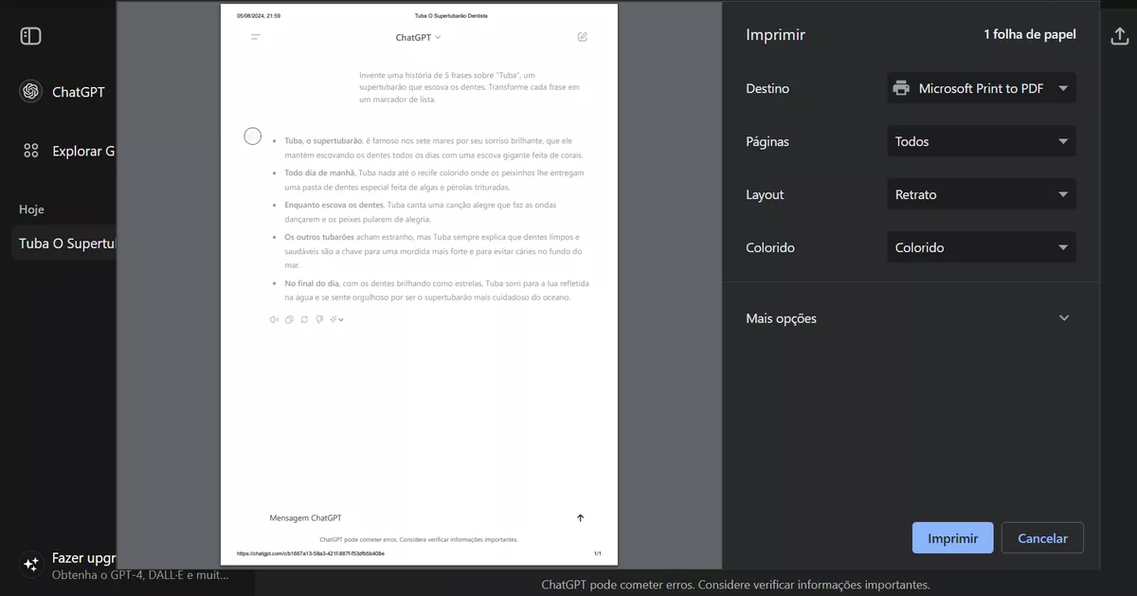
Task: Click 'Os outros tubarões' bullet text
Action: pos(320,236)
